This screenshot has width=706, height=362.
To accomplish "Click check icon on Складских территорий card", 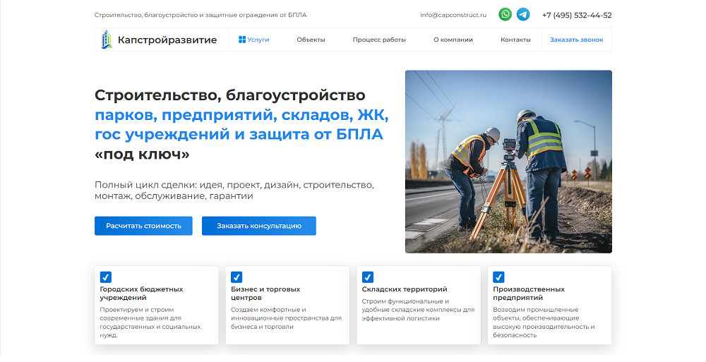I will pyautogui.click(x=368, y=277).
